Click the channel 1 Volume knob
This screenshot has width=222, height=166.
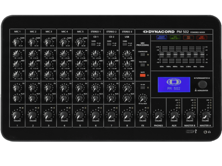coord(17,115)
